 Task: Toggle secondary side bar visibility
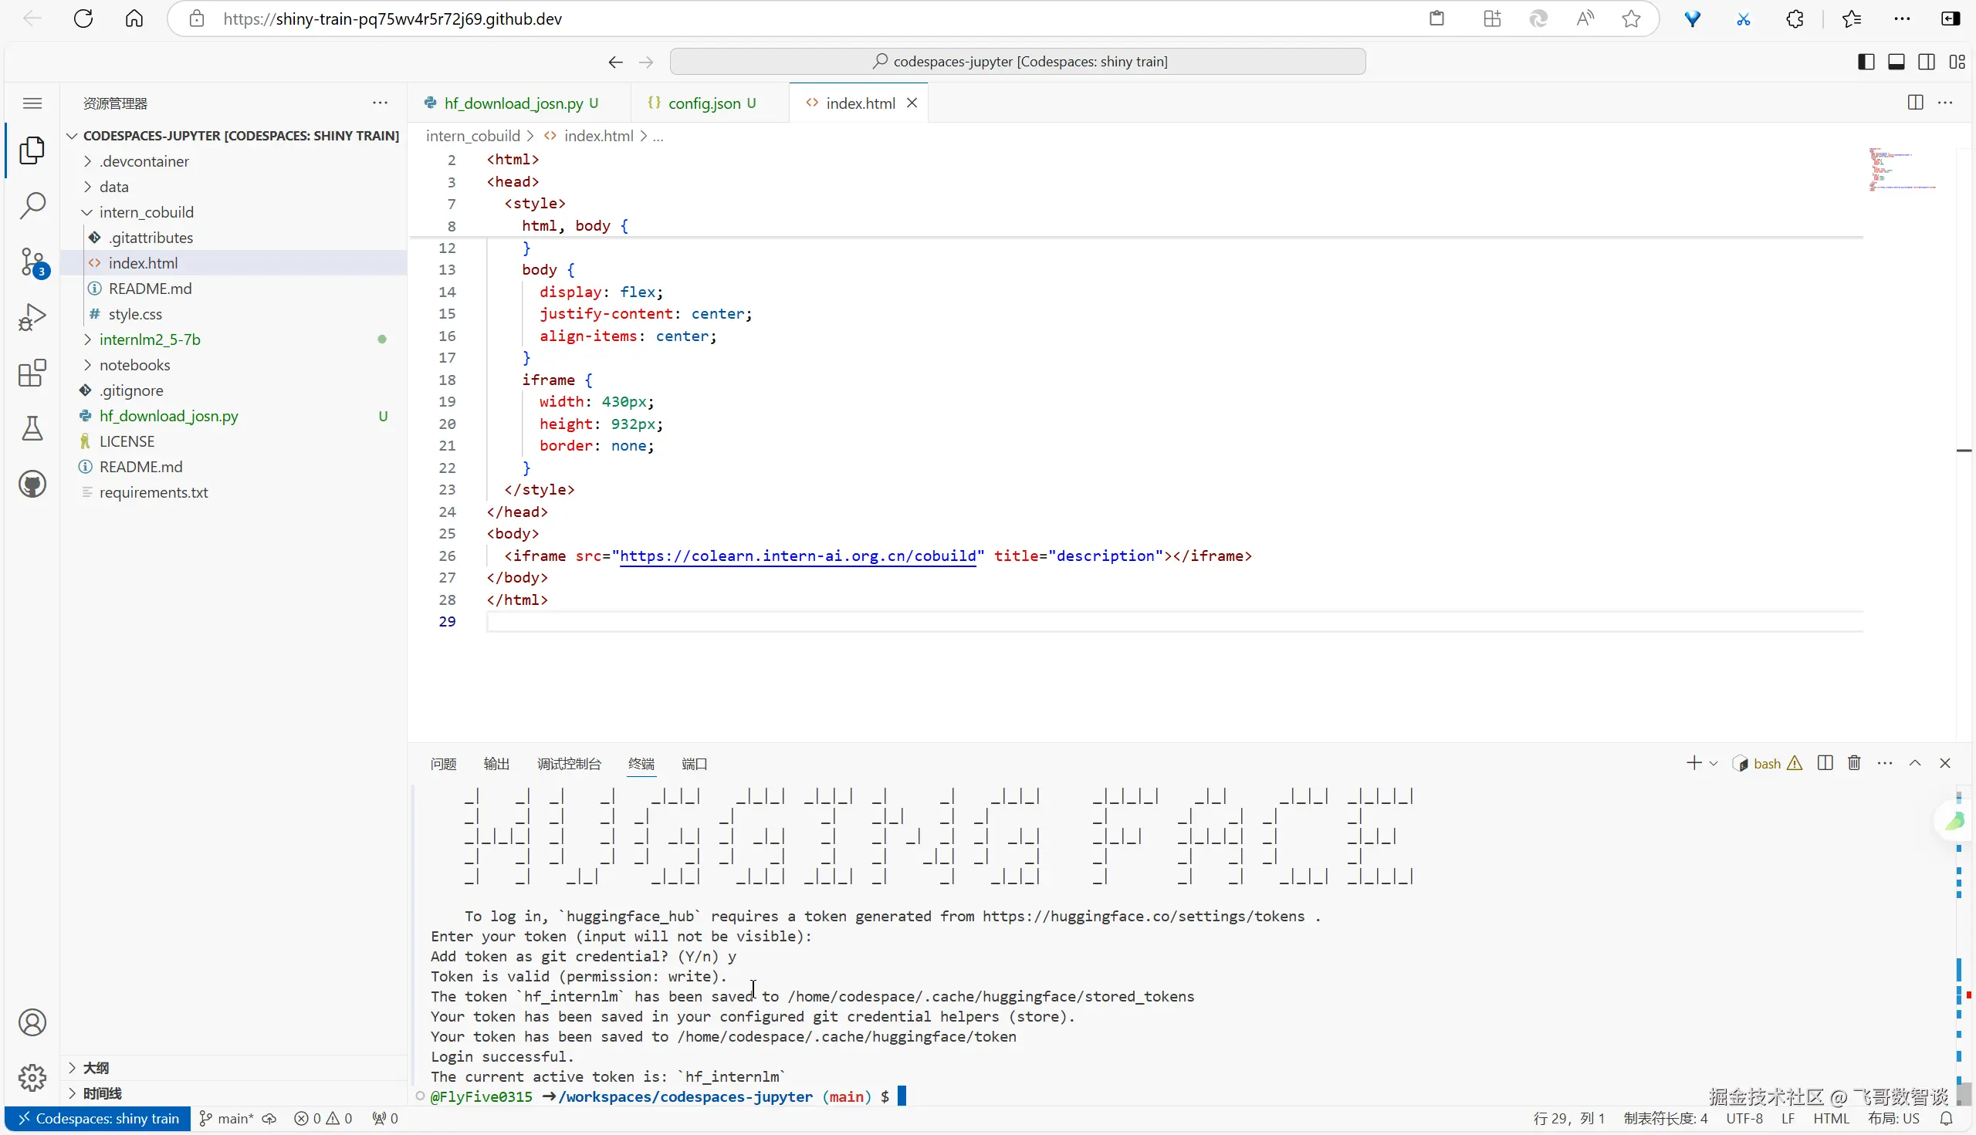(x=1926, y=62)
